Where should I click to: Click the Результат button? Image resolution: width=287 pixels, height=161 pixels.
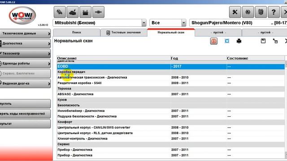coord(25,124)
